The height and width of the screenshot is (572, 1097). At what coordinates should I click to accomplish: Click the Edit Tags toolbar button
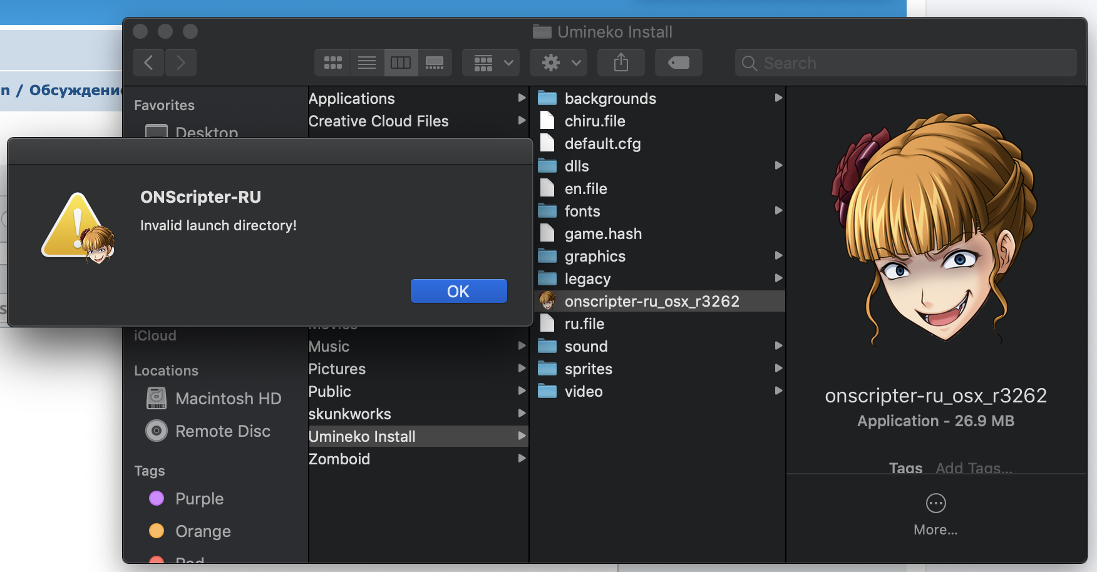click(x=679, y=63)
